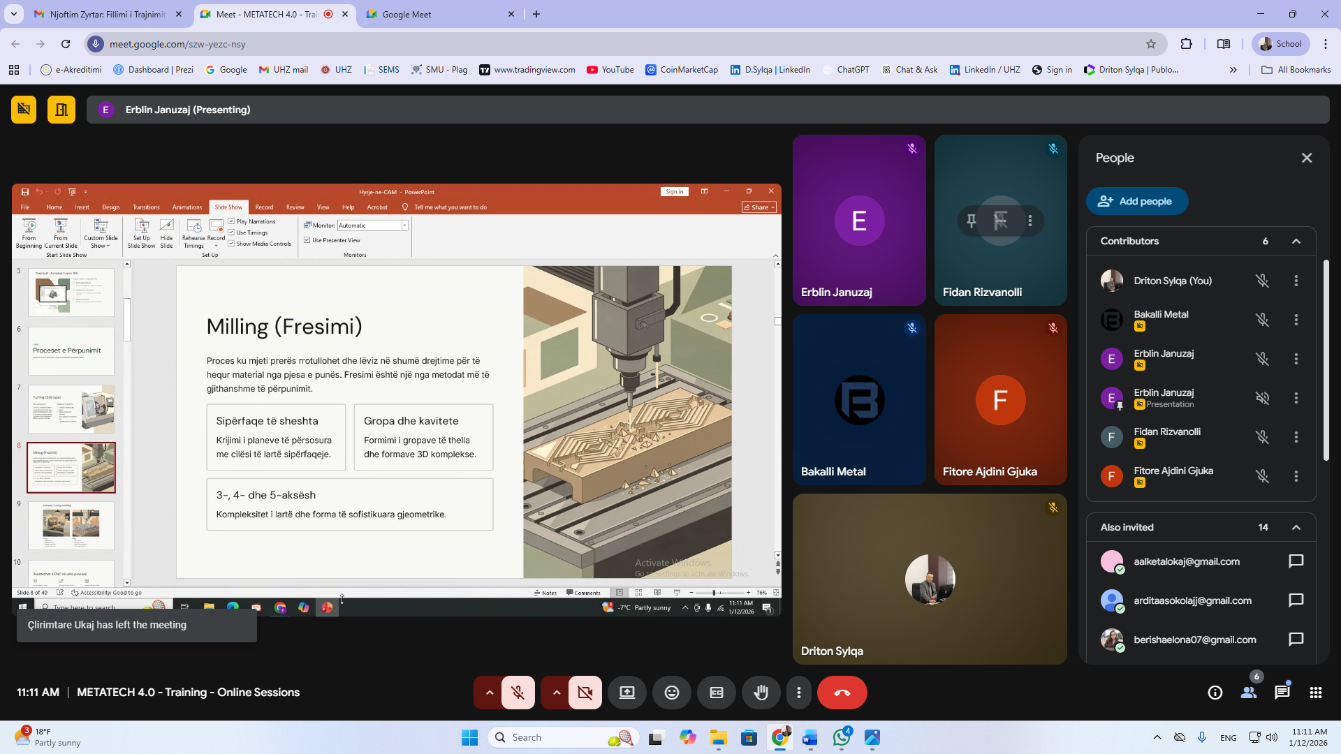Open the meeting details info icon
Screen dimensions: 1341x754
point(1215,693)
